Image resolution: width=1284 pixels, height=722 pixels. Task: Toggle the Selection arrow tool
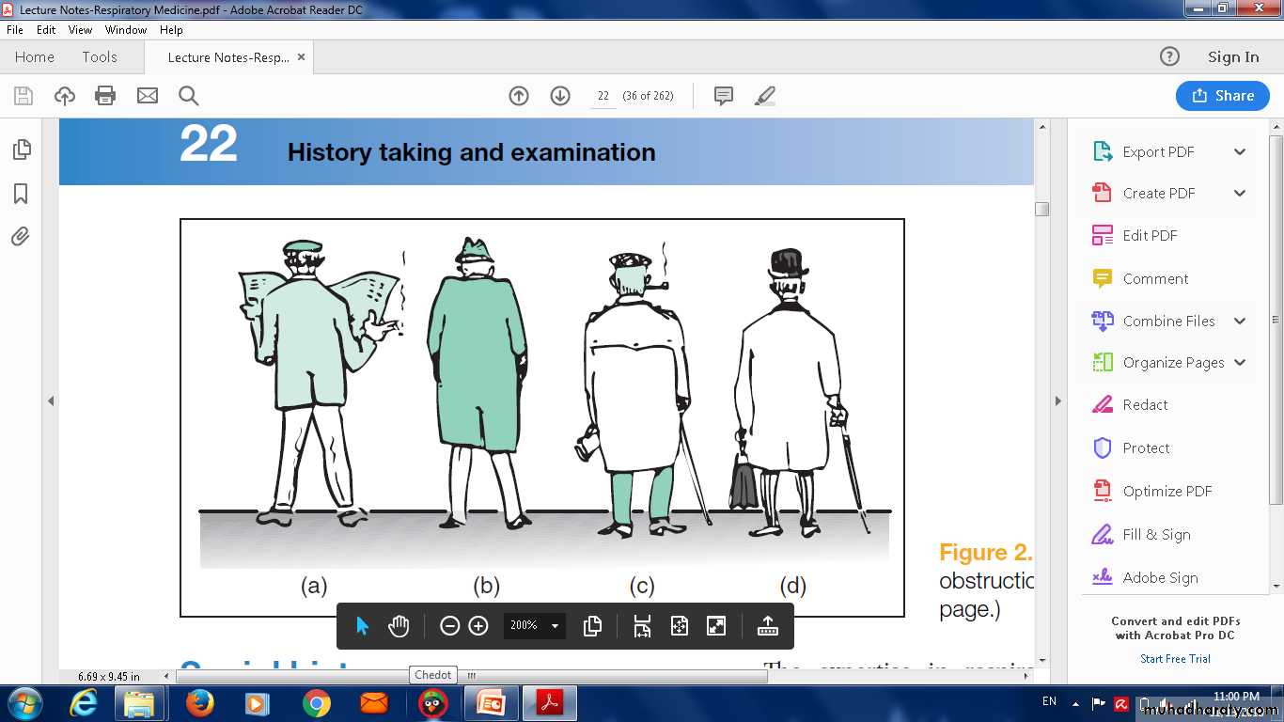[x=363, y=626]
